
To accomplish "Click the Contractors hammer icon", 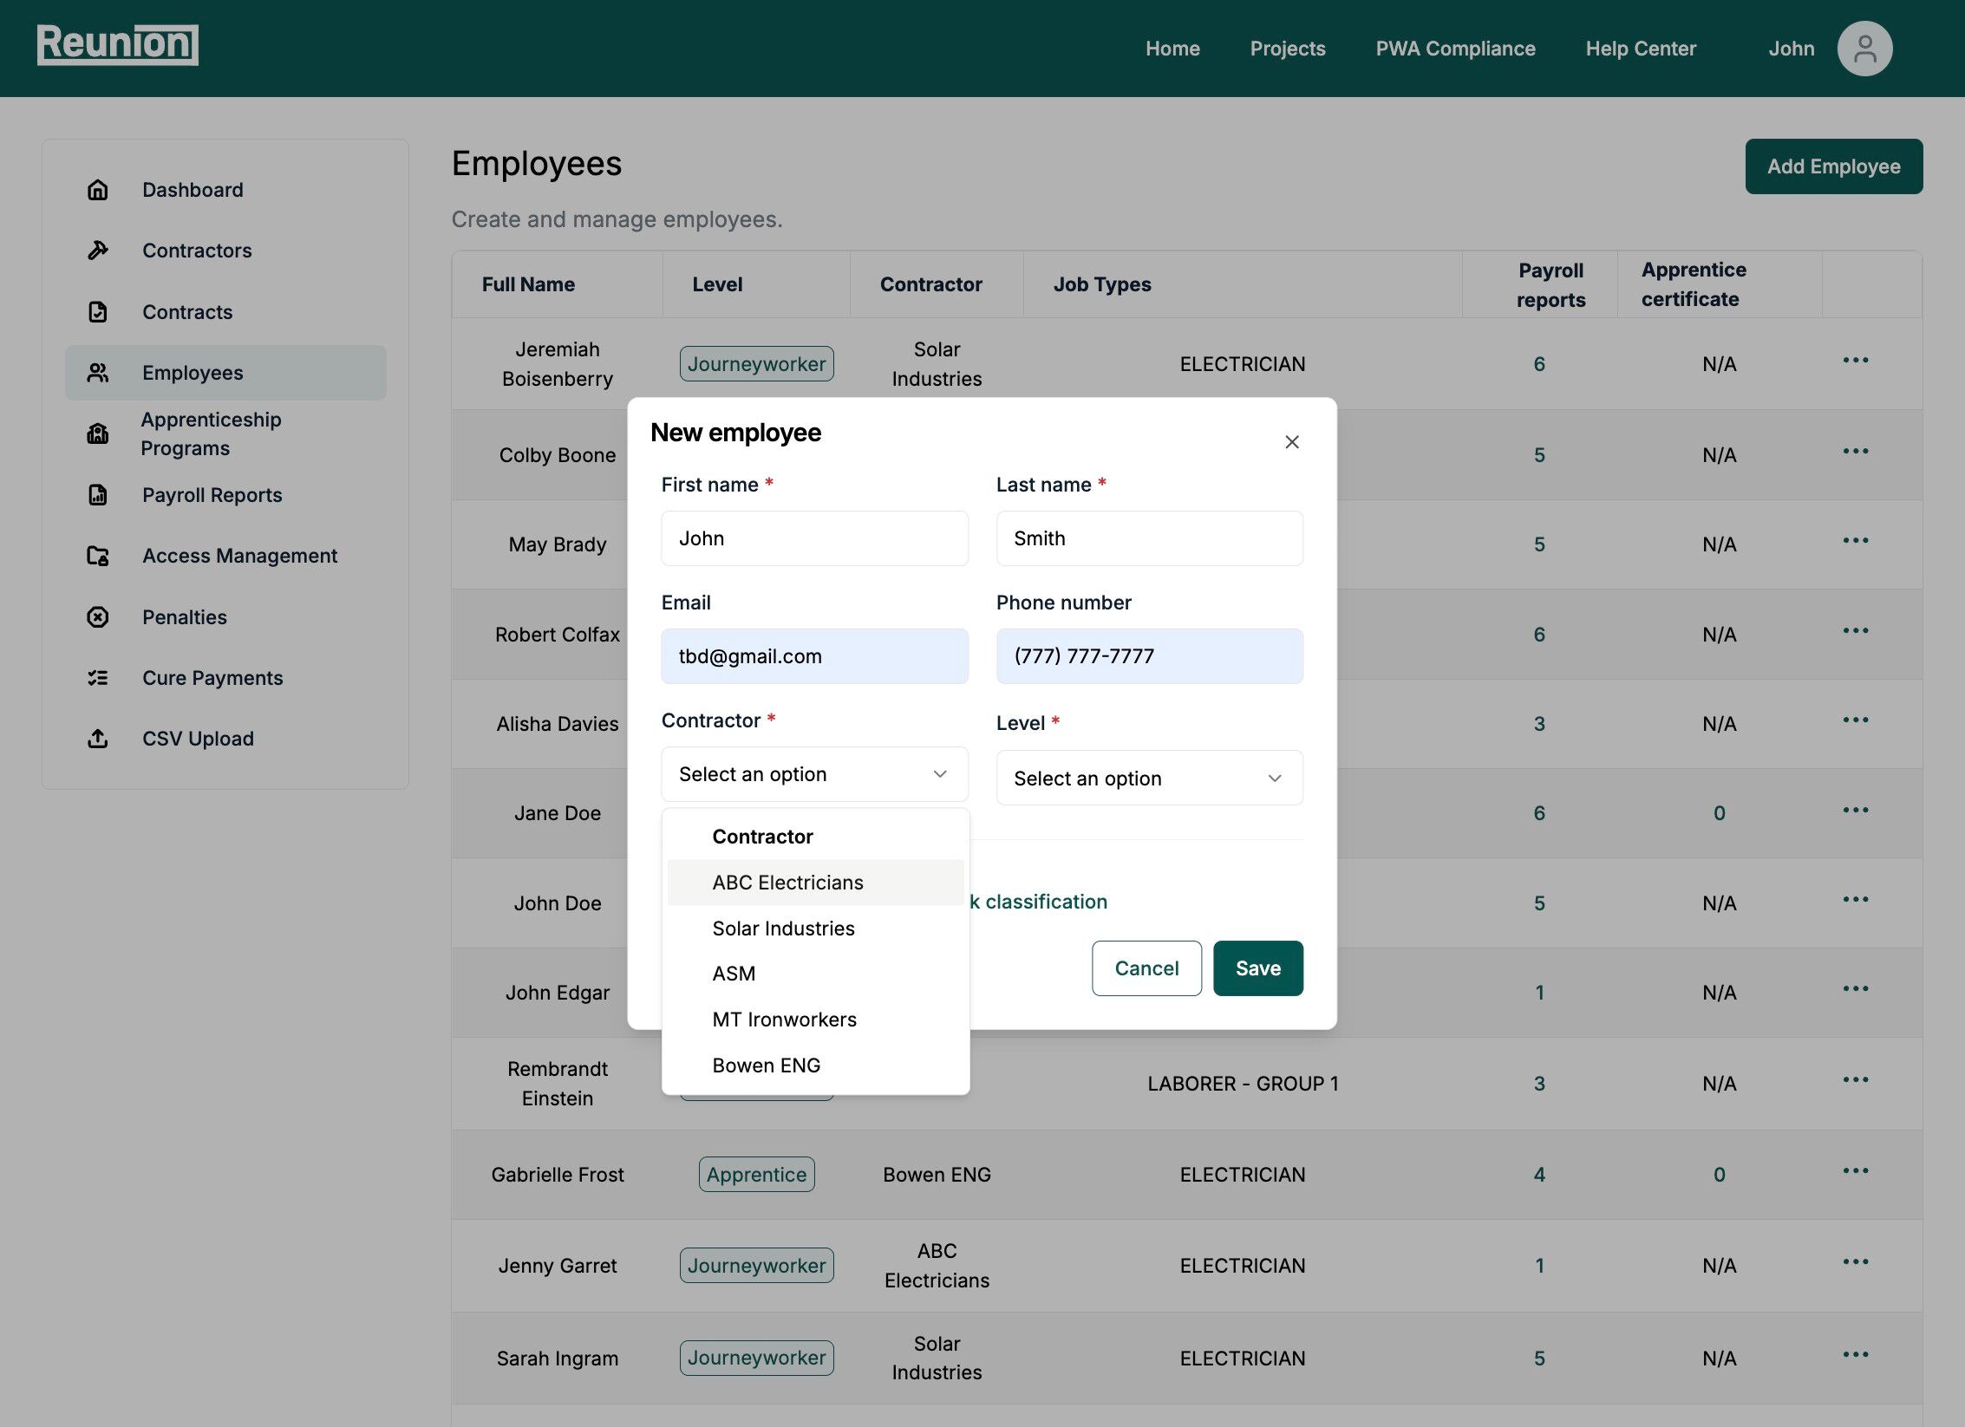I will pos(98,251).
